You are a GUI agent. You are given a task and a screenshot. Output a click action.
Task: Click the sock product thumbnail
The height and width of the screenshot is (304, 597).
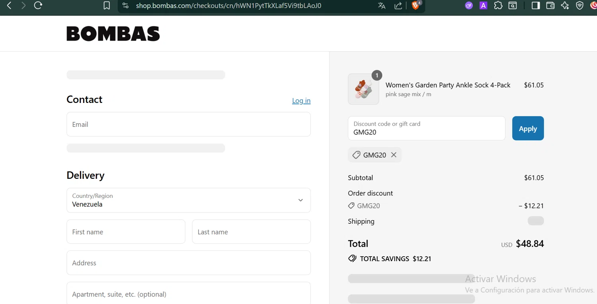(363, 89)
